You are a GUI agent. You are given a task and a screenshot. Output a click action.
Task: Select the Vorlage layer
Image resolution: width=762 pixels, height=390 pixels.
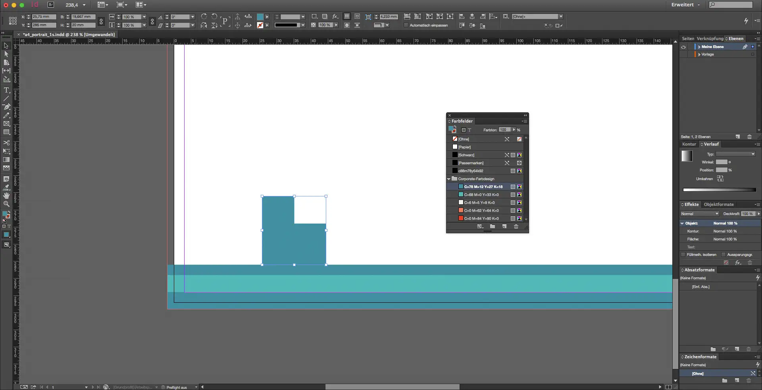tap(708, 54)
